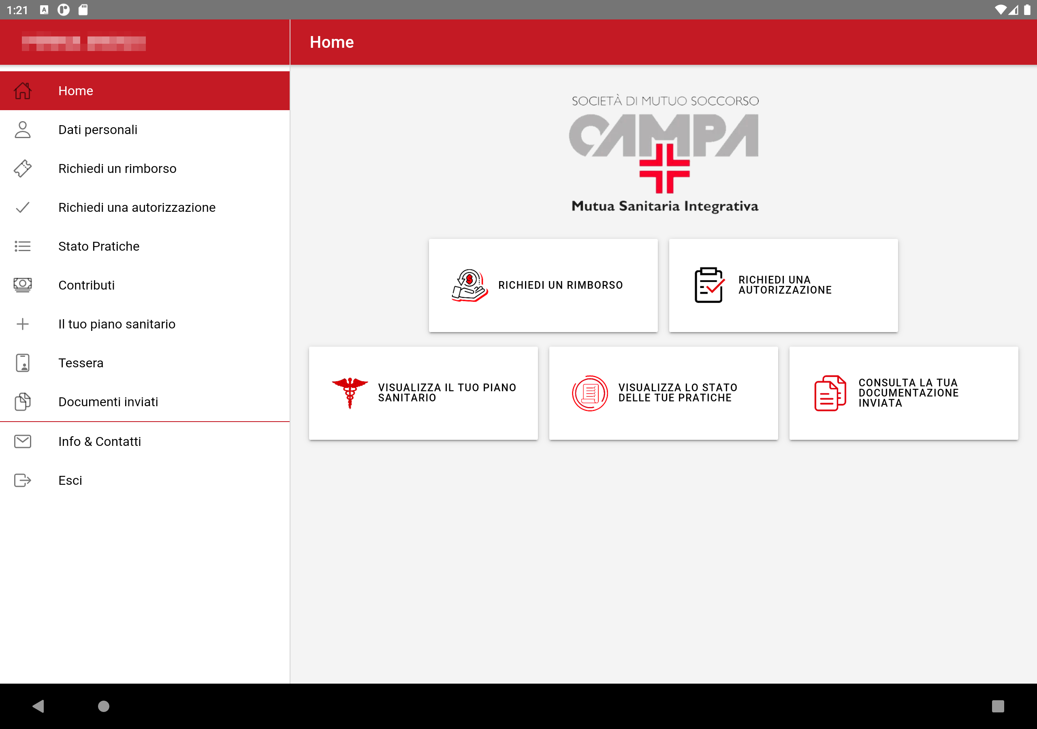Click the envelope icon for Info & Contatti
Screen dimensions: 1037x729
click(23, 441)
